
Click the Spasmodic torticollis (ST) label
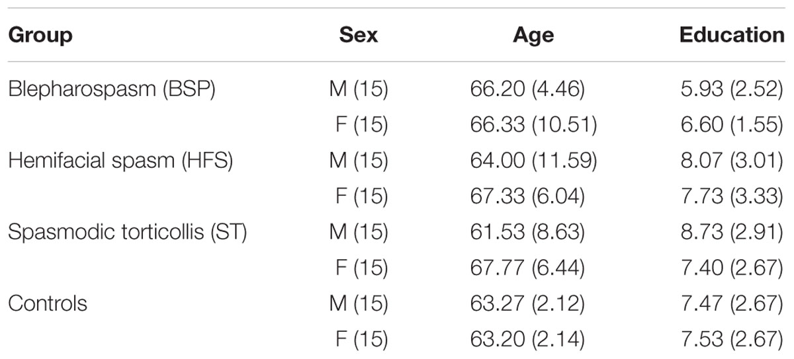[x=127, y=233]
